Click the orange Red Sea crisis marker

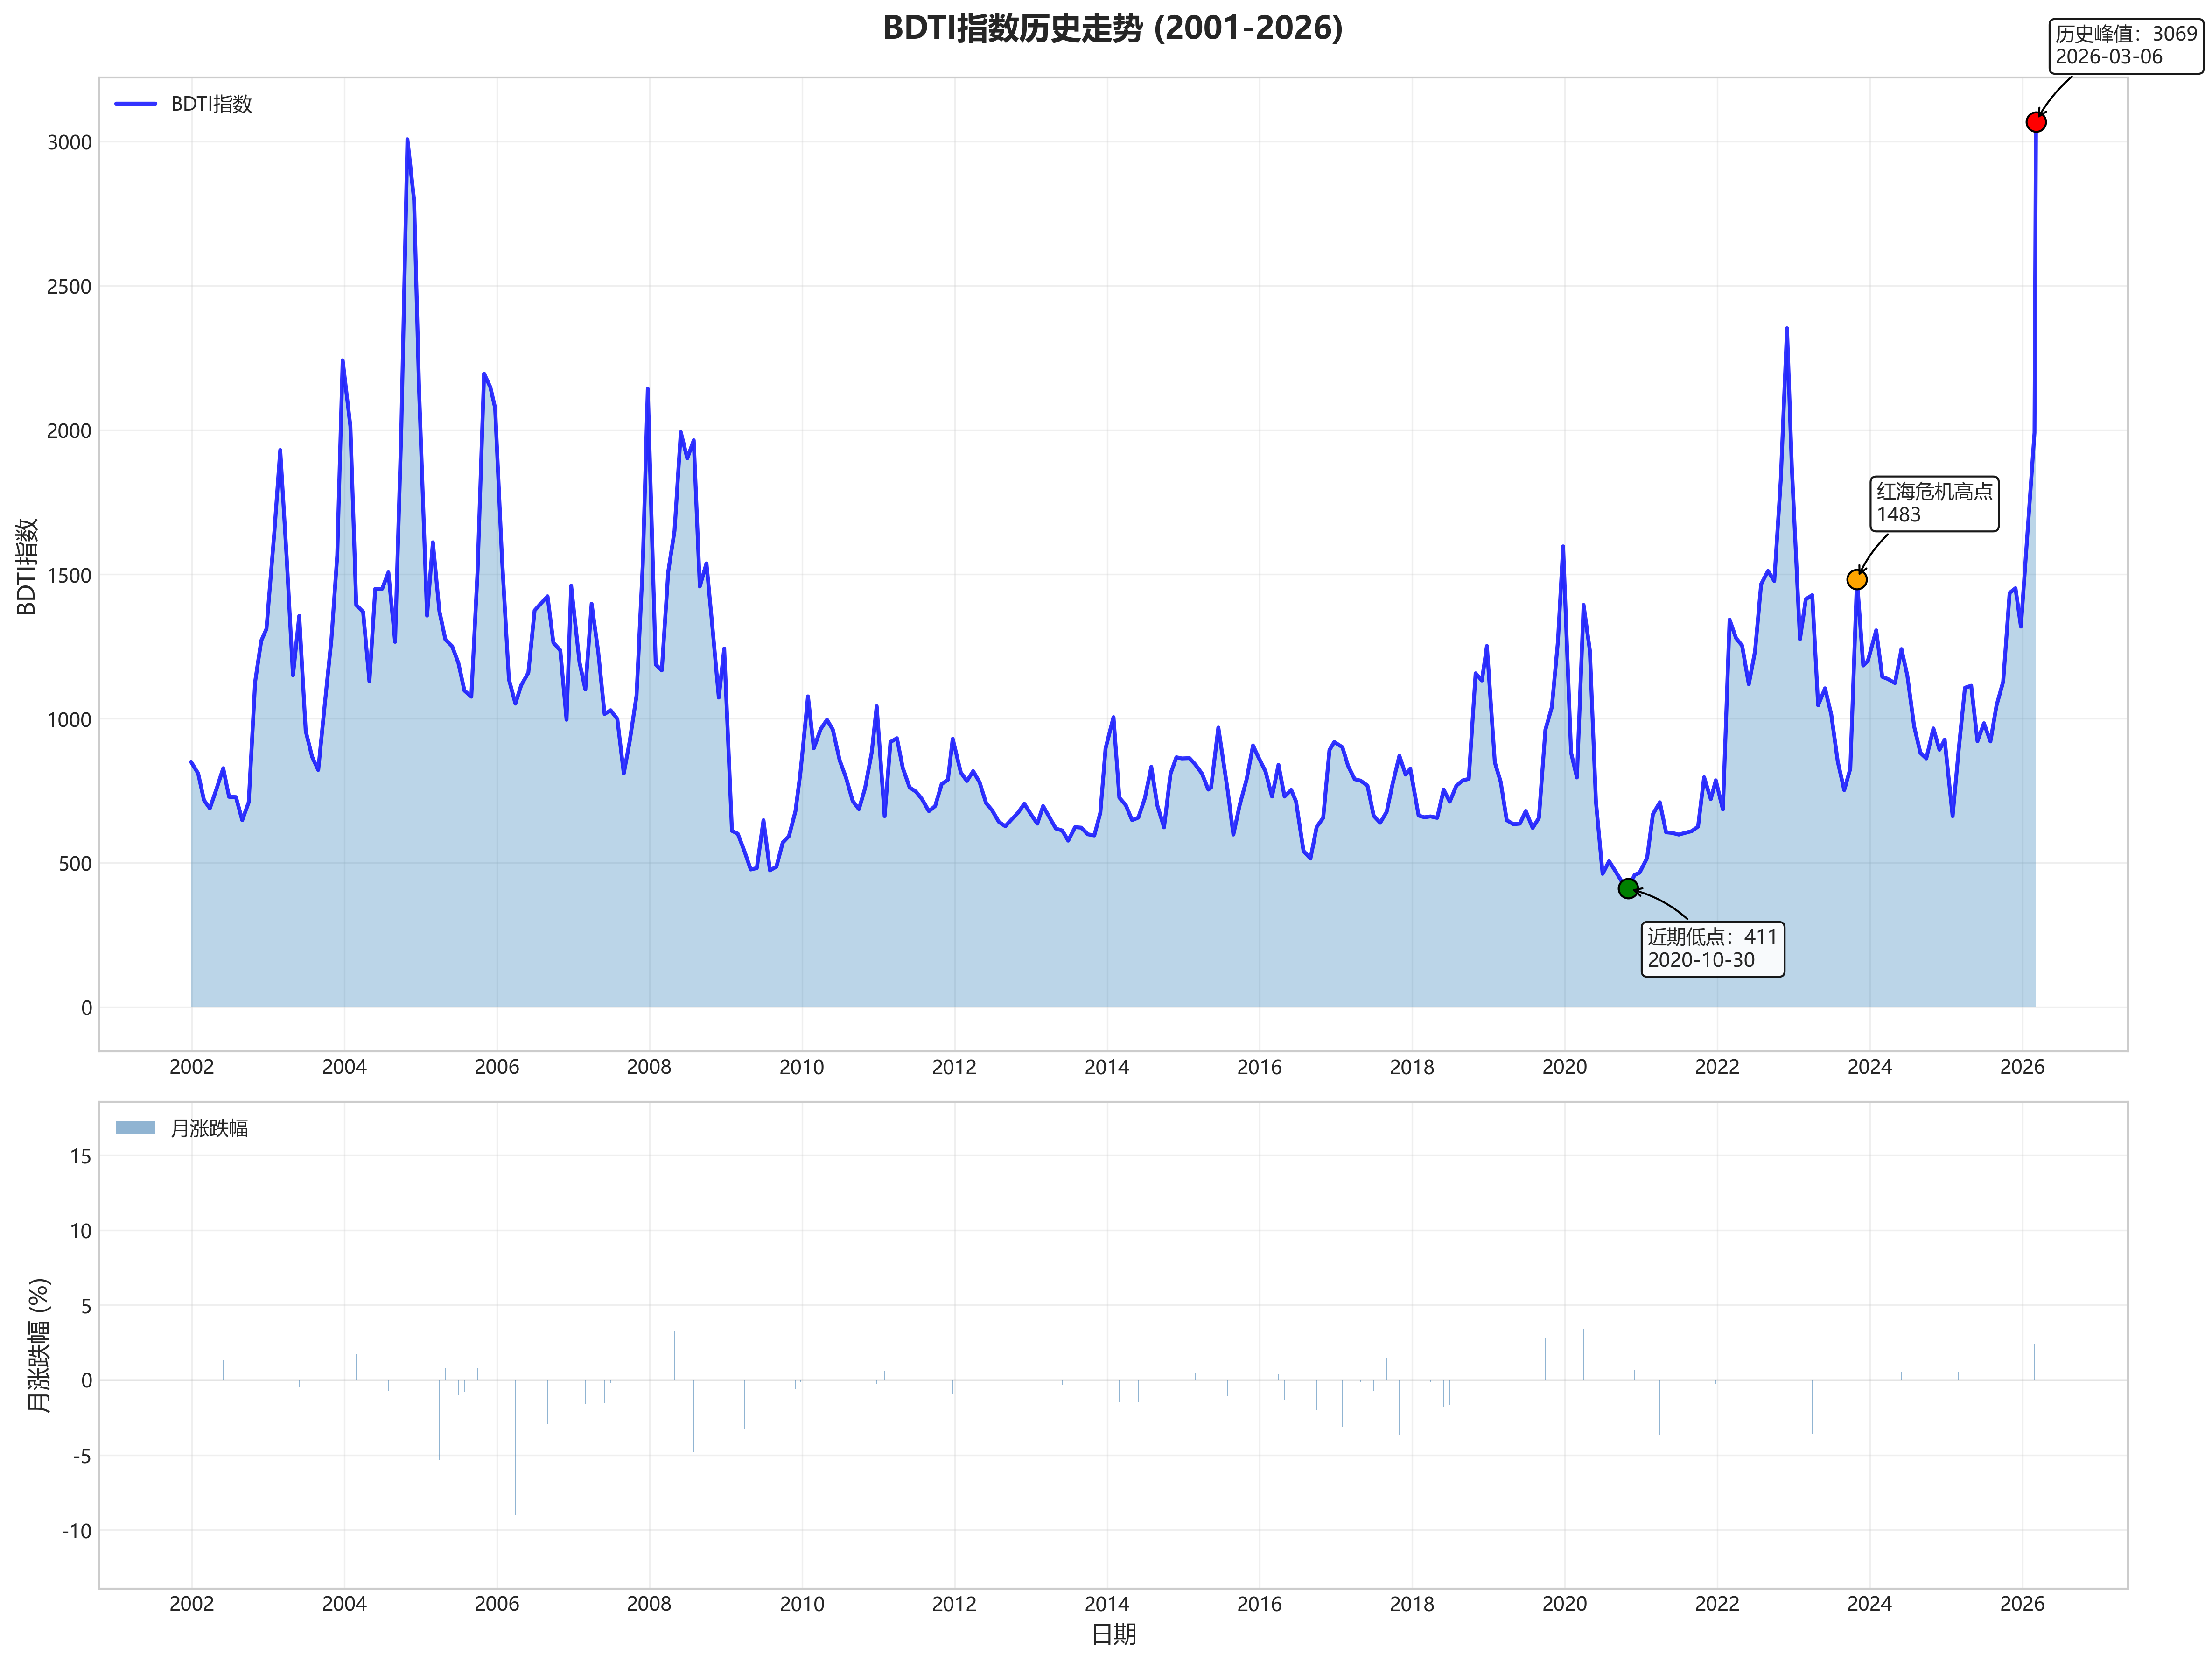pos(1856,579)
